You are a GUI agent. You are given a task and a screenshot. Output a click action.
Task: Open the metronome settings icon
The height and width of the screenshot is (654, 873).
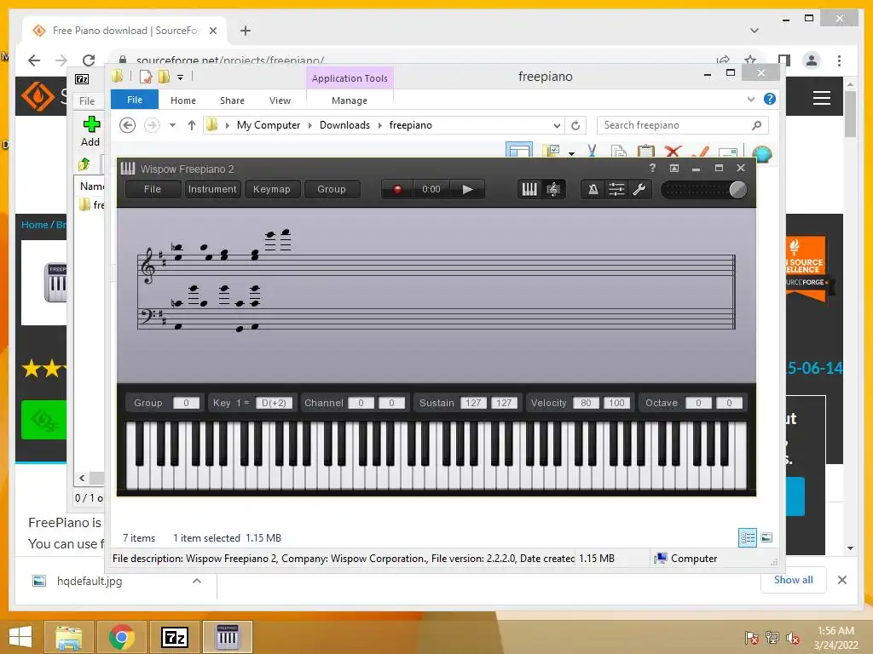click(x=593, y=190)
